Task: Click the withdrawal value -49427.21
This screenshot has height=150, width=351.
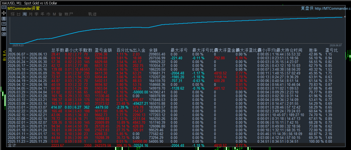Action: click(140, 104)
